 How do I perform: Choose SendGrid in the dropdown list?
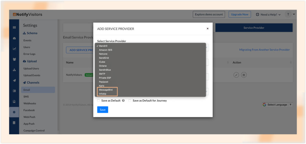[x=150, y=58]
